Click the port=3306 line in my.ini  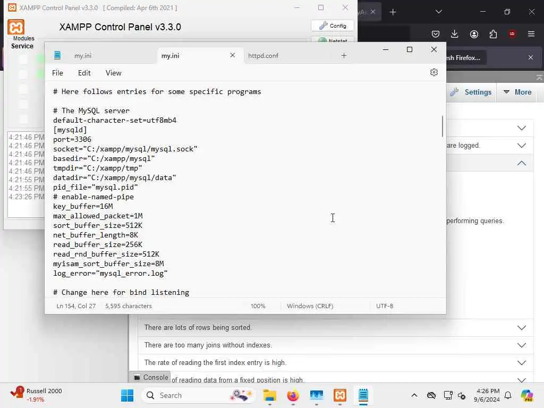point(72,140)
